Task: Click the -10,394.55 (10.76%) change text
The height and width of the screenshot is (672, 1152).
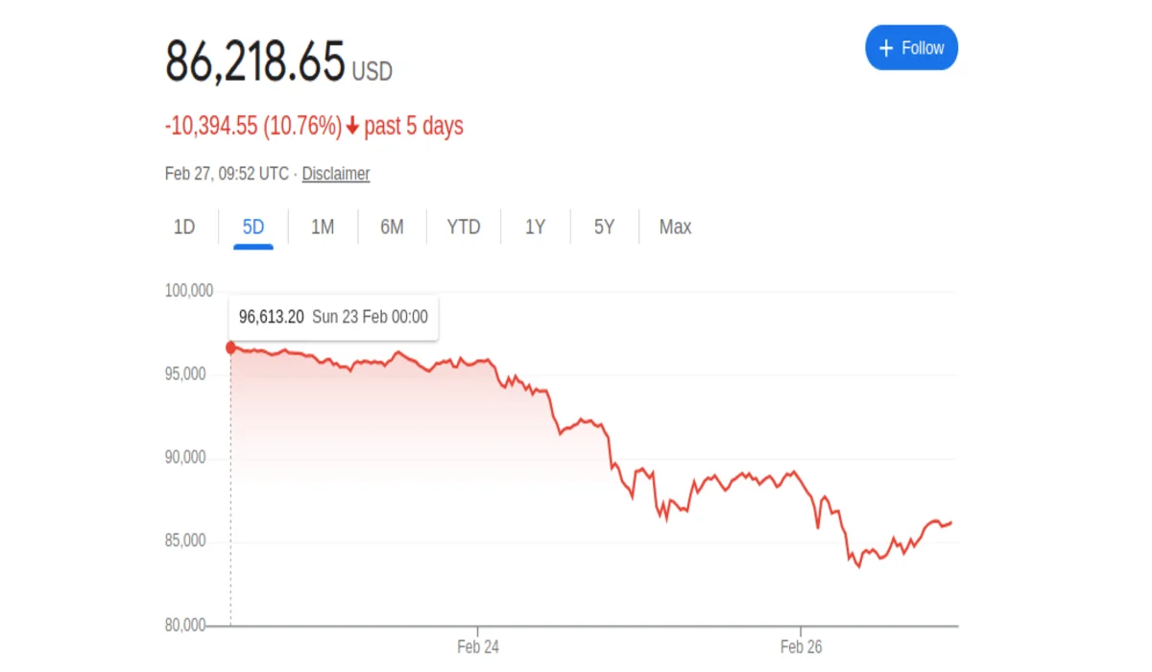Action: (x=253, y=126)
